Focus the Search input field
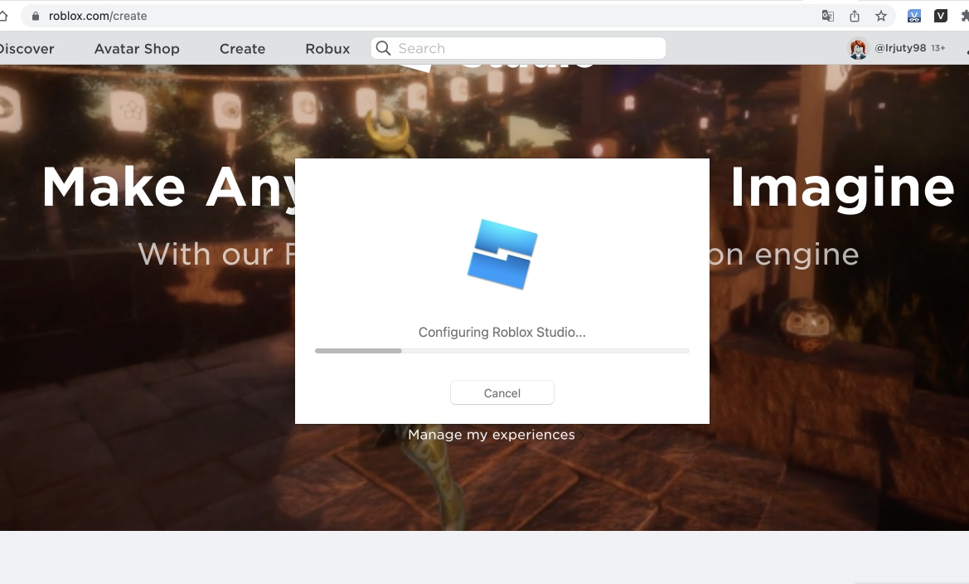This screenshot has width=969, height=584. [519, 48]
